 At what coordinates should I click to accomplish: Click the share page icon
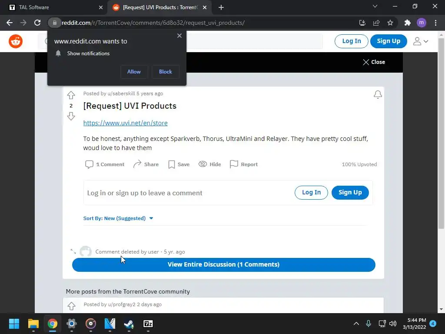click(x=376, y=23)
